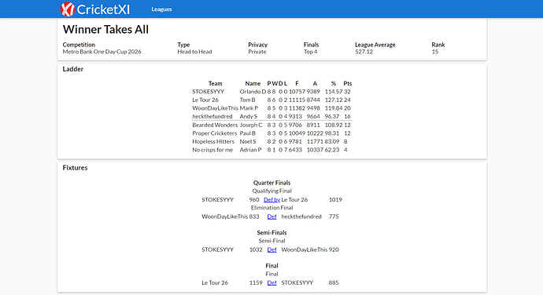Open Final 'Def' result link
This screenshot has width=543, height=295.
pos(271,283)
